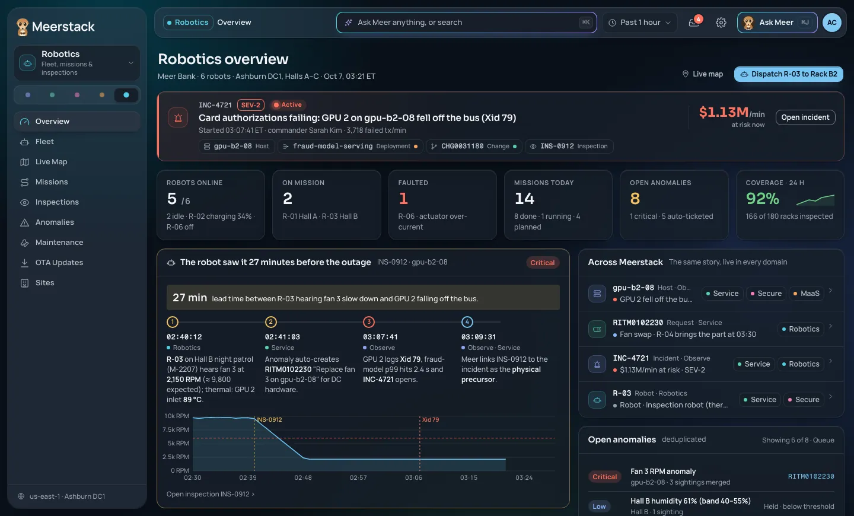Click the ticket icon beside RITM0102230 row
Image resolution: width=854 pixels, height=516 pixels.
pyautogui.click(x=597, y=329)
